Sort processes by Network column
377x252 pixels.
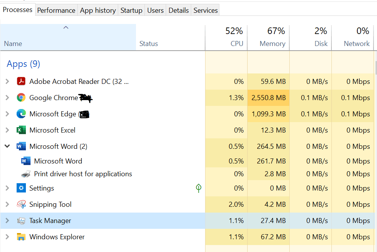coord(353,37)
